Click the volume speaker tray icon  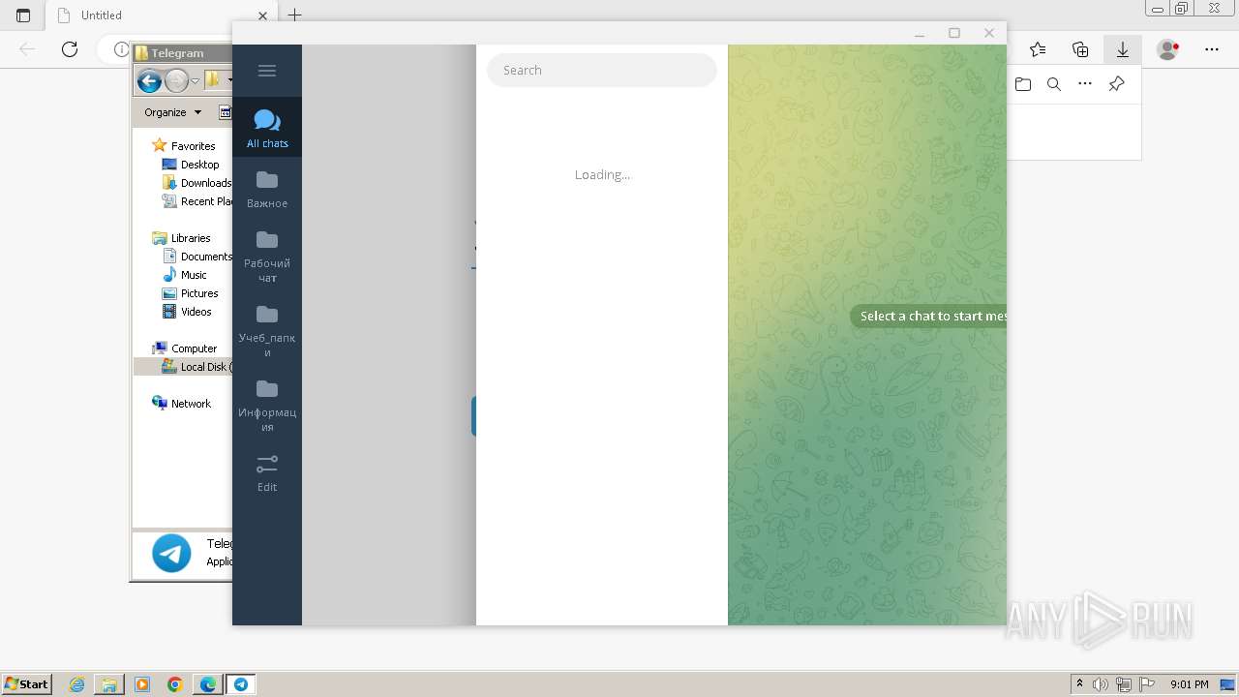[x=1102, y=684]
